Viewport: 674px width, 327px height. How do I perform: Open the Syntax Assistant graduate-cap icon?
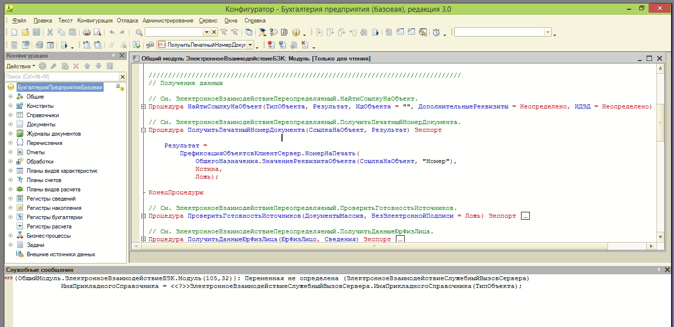click(x=262, y=32)
